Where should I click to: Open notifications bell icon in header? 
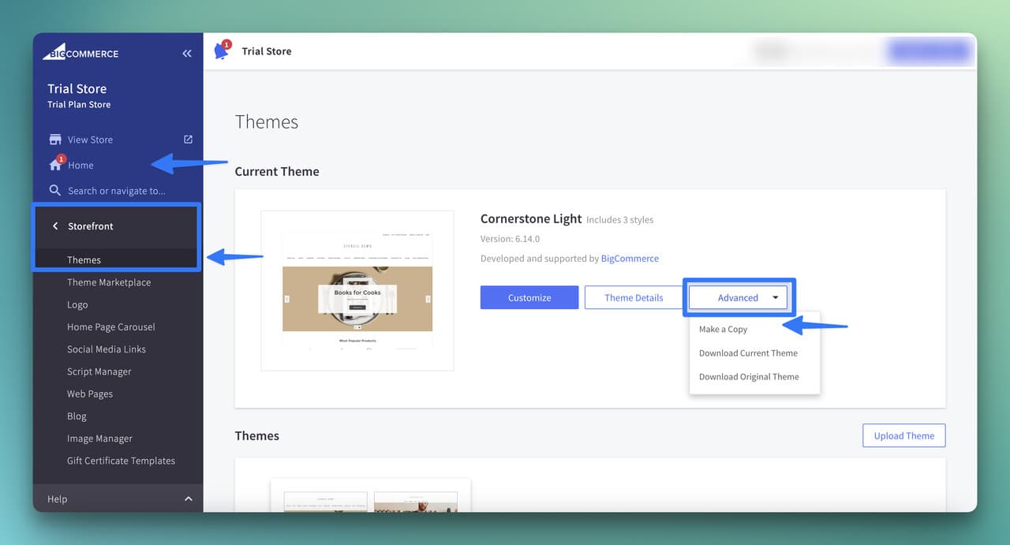[222, 51]
